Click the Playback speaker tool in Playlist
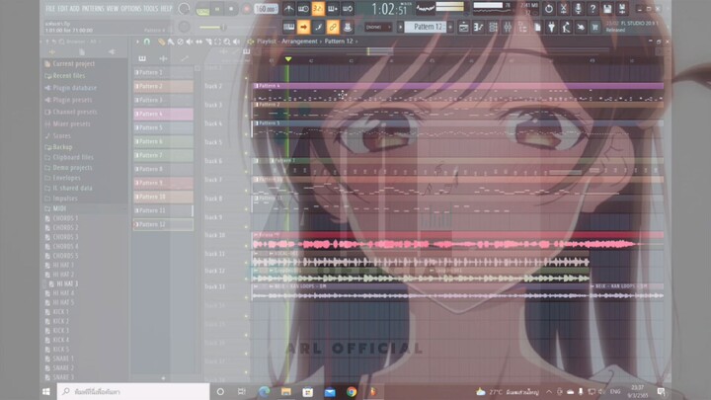 (236, 41)
